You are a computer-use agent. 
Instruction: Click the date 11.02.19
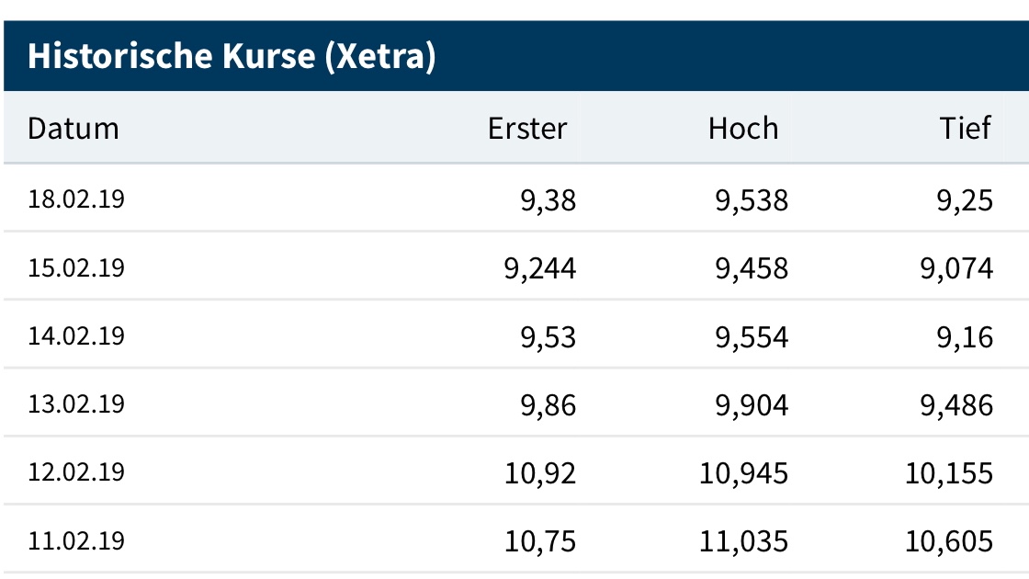76,539
